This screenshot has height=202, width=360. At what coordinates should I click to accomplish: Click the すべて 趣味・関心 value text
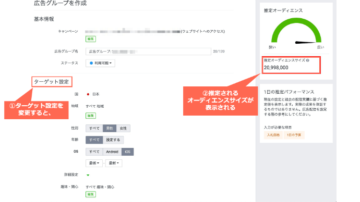[100, 187]
